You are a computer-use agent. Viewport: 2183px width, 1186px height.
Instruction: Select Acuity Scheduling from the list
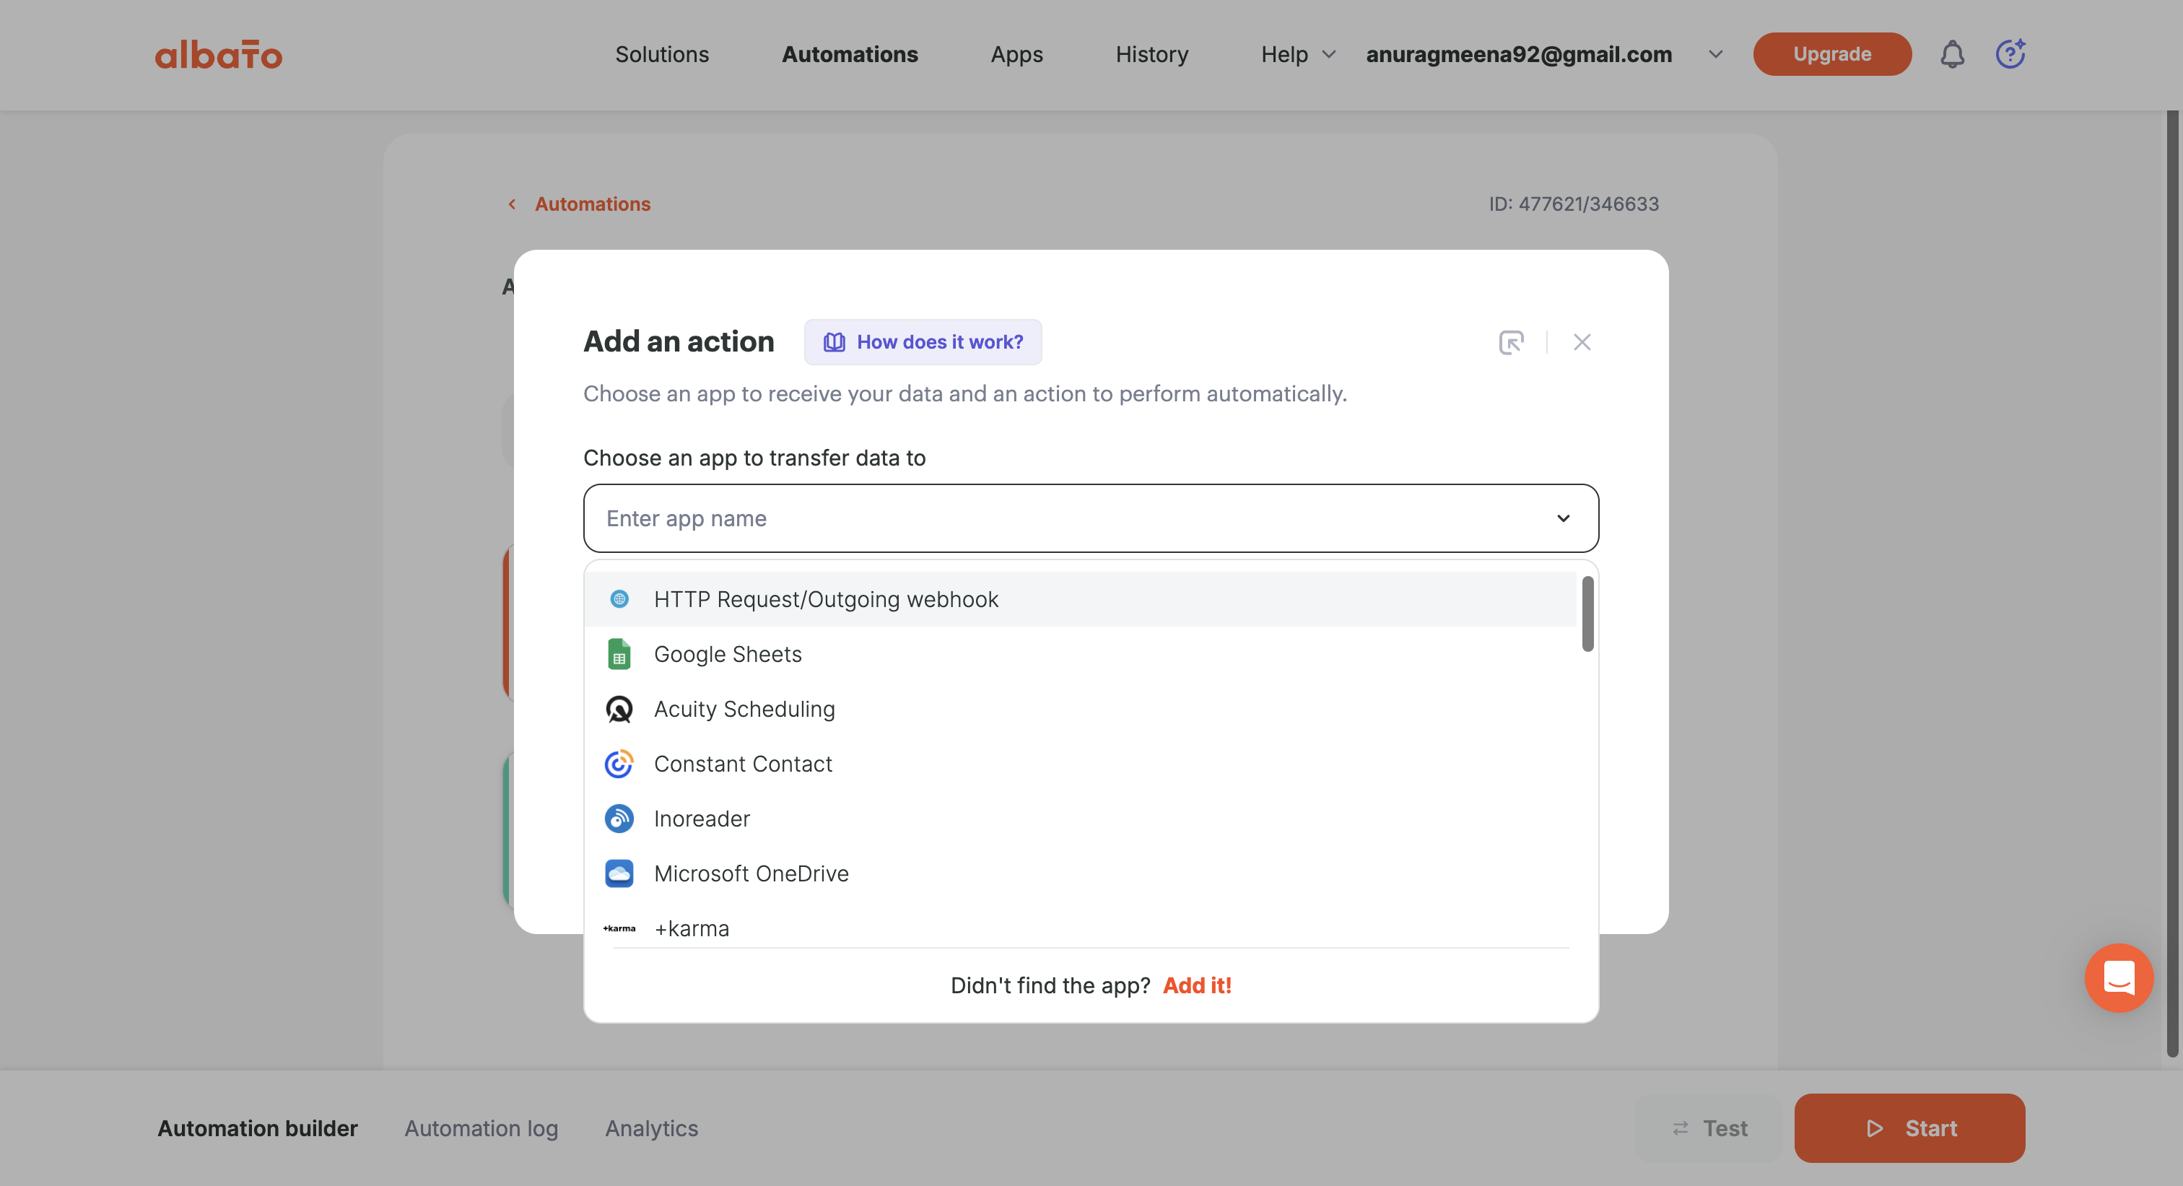click(1080, 709)
